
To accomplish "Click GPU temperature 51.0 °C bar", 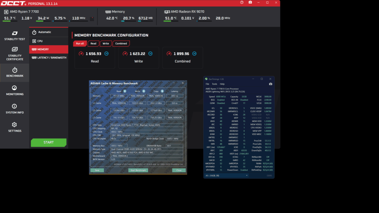I will tap(171, 21).
